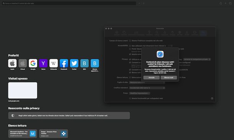234x140 pixels.
Task: Open the Apple favorite shortcut
Action: [12, 63]
